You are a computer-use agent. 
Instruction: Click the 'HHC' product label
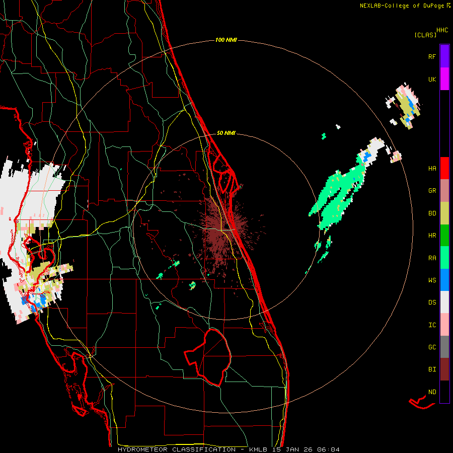[442, 30]
